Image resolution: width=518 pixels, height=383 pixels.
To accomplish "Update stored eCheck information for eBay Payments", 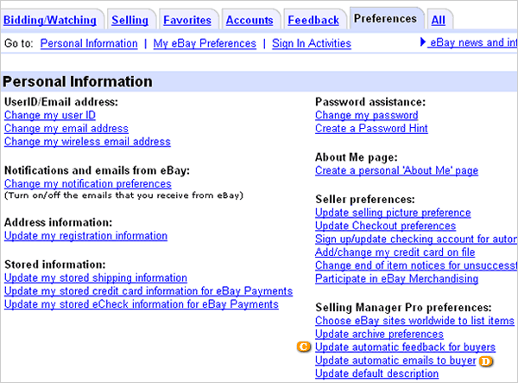I will (x=142, y=304).
